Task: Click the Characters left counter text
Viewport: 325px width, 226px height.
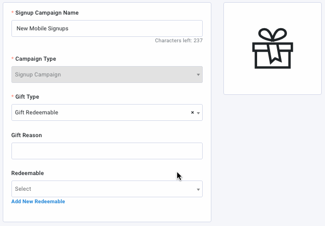Action: pyautogui.click(x=179, y=41)
